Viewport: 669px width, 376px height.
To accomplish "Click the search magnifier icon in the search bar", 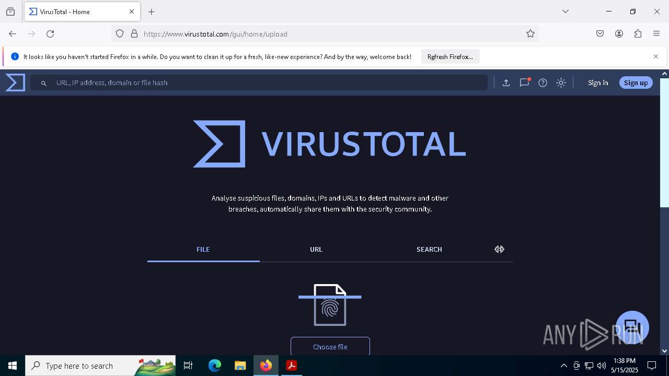I will (44, 83).
